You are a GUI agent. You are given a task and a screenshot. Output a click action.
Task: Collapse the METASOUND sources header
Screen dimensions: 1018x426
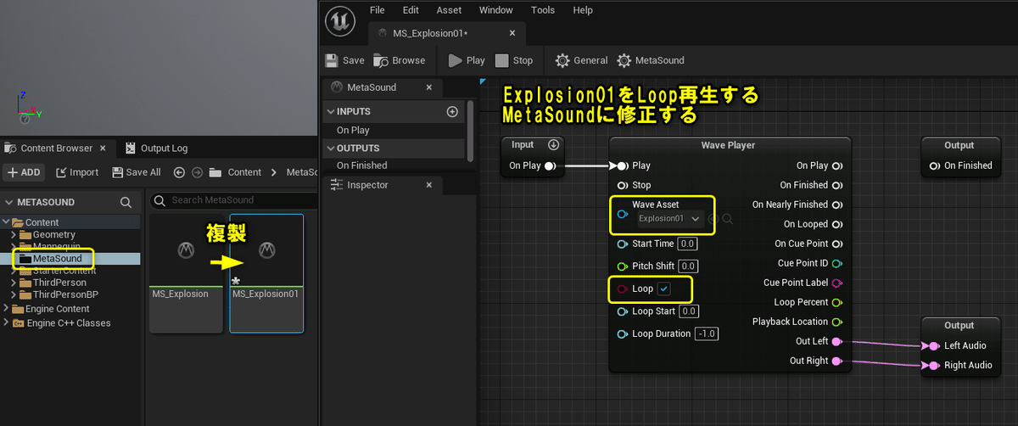pyautogui.click(x=9, y=202)
